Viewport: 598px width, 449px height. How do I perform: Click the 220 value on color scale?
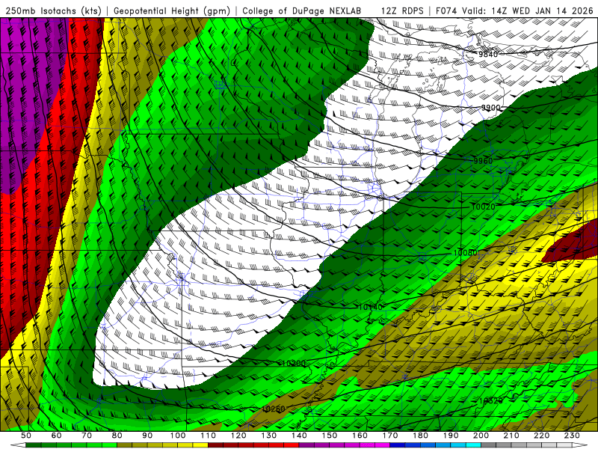pos(541,436)
